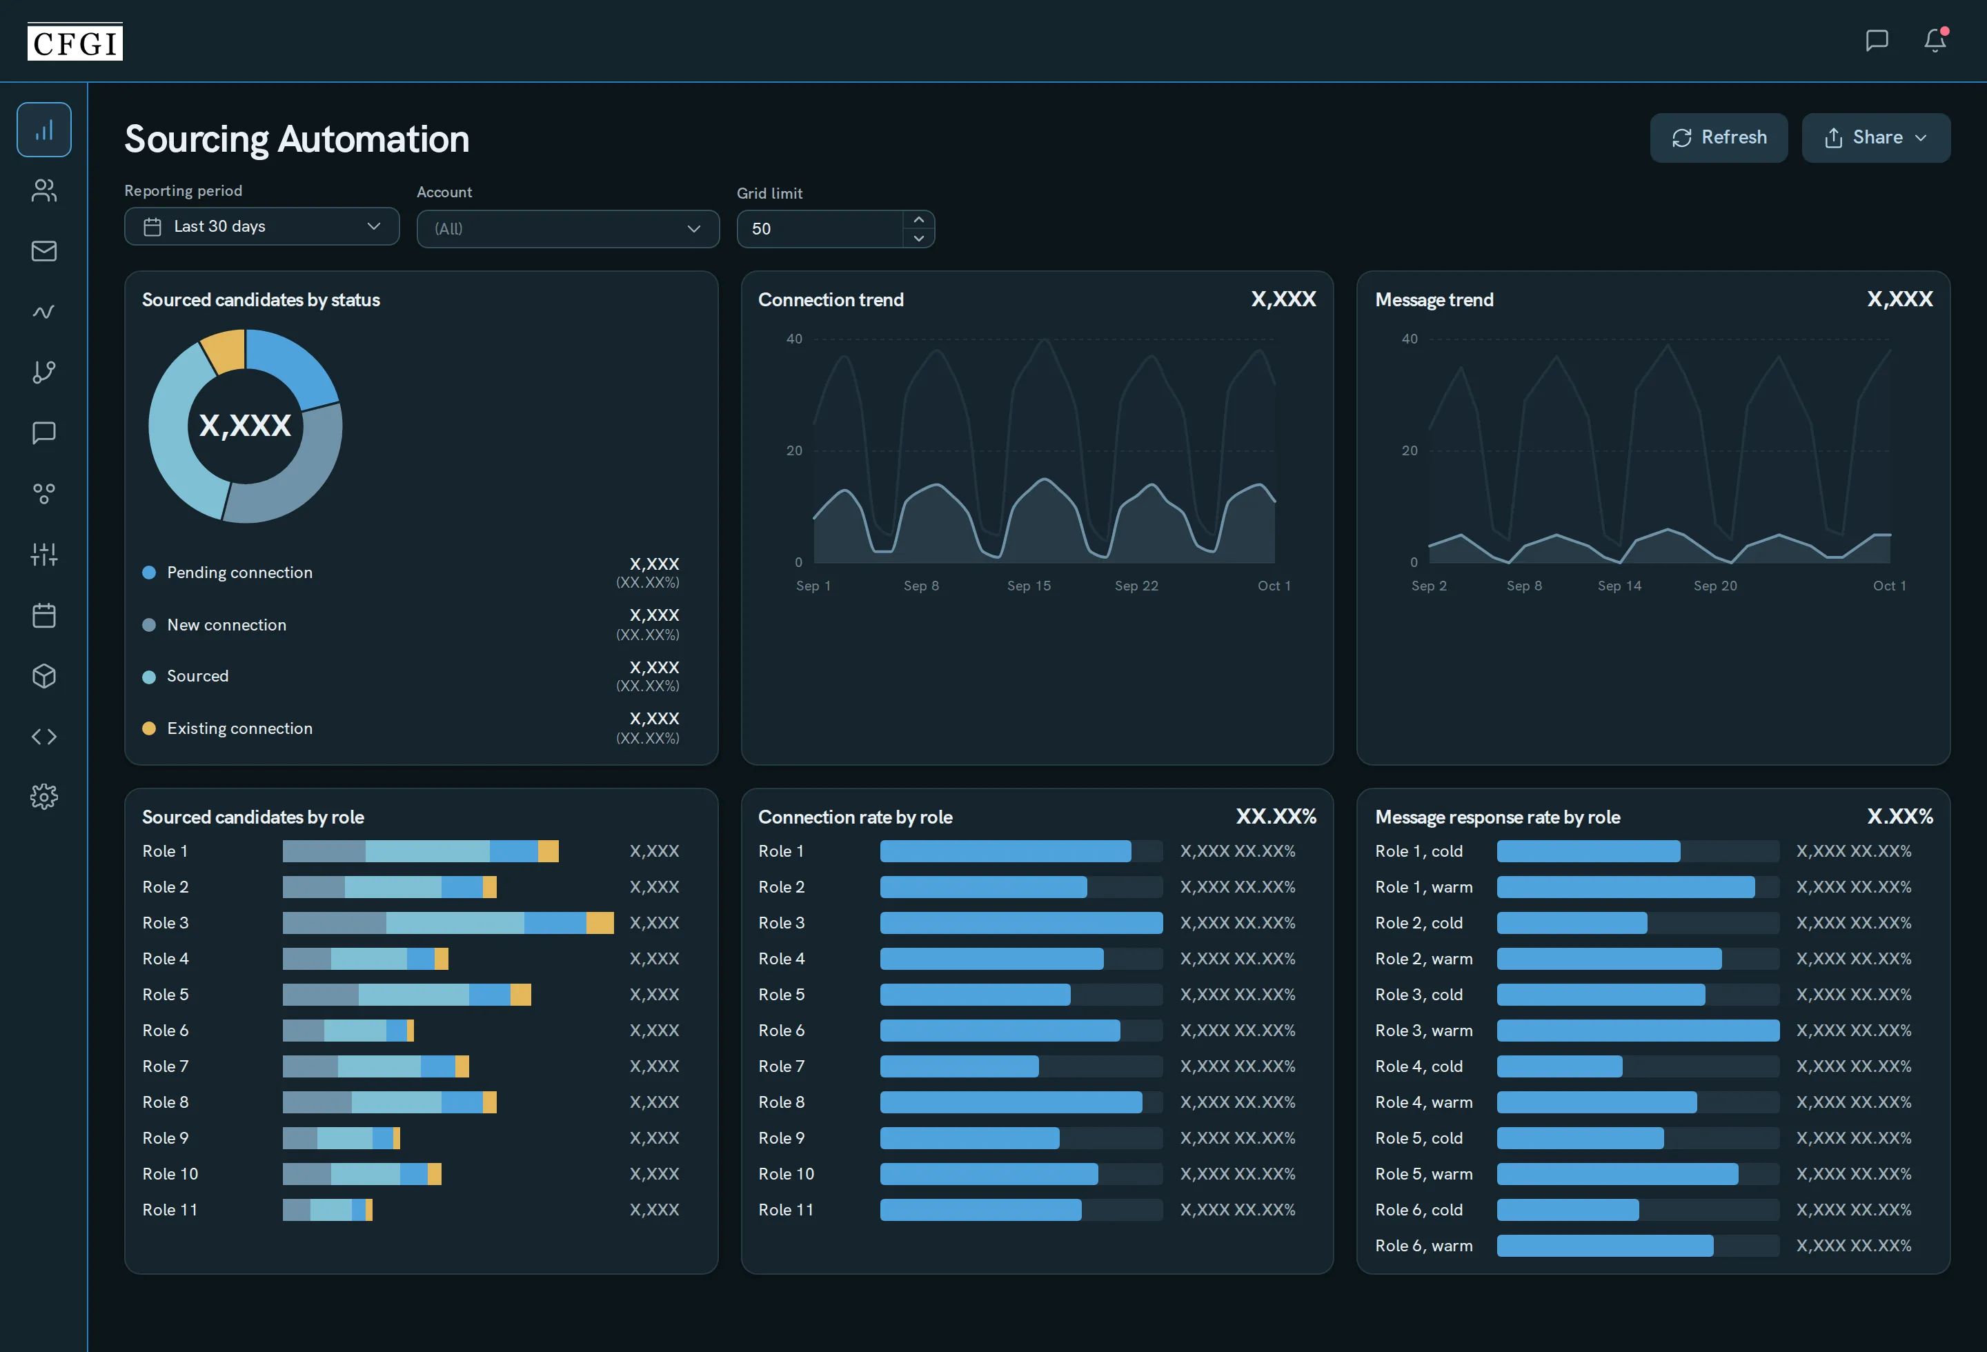The image size is (1987, 1352).
Task: Click the yellow segment of the donut chart
Action: tap(226, 350)
